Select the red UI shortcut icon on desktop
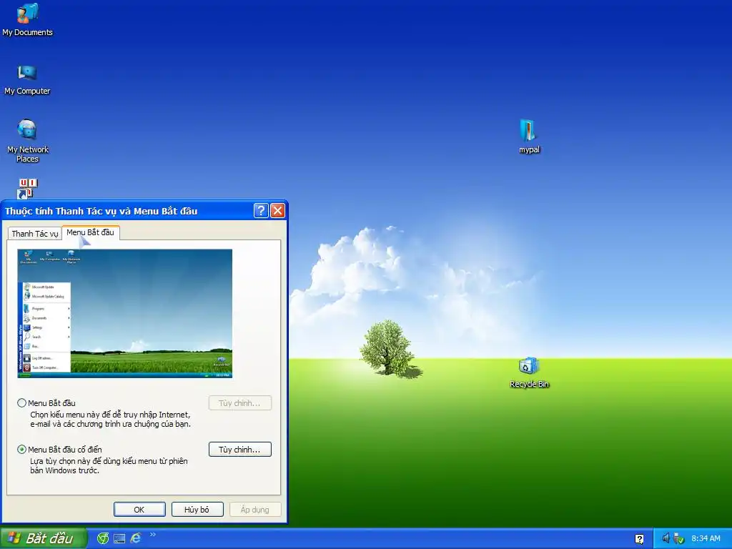 (x=28, y=188)
